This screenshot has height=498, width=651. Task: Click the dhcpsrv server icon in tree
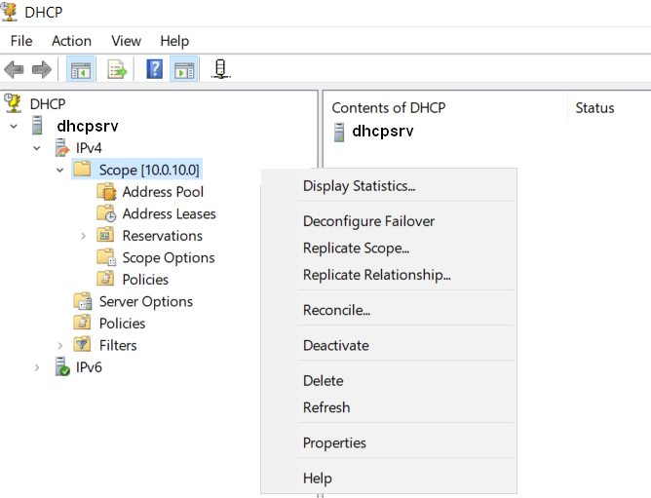(37, 126)
